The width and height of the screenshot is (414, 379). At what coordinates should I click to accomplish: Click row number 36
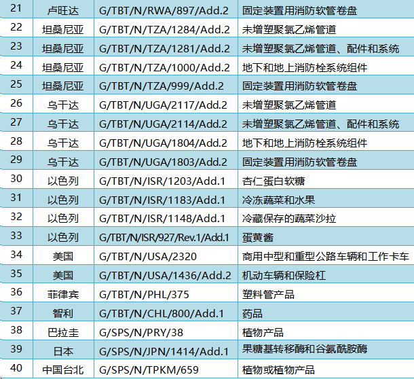(16, 292)
